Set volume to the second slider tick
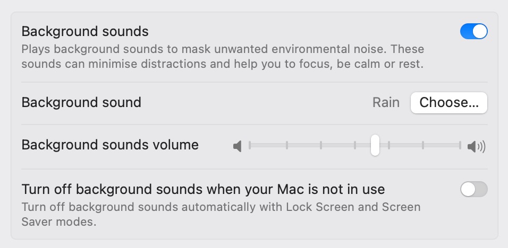508x248 pixels. click(x=287, y=145)
